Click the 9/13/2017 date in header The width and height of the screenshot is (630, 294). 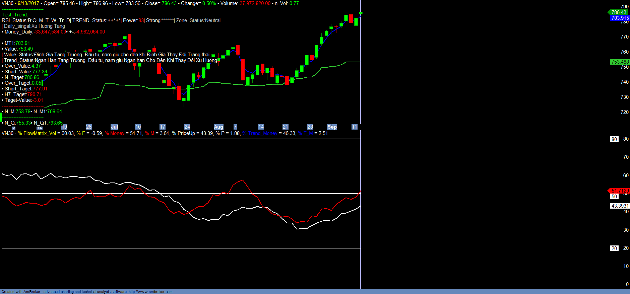28,3
